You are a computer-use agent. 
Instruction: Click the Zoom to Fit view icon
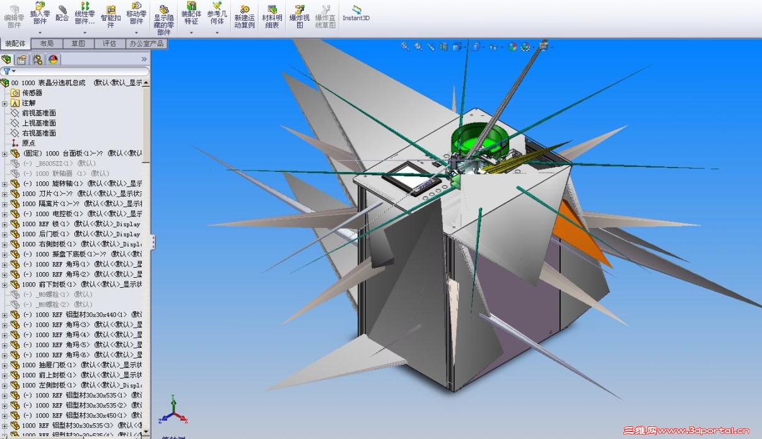coord(405,46)
